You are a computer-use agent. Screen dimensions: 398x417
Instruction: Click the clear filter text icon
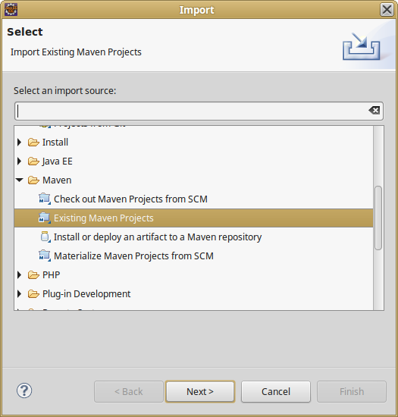click(374, 110)
